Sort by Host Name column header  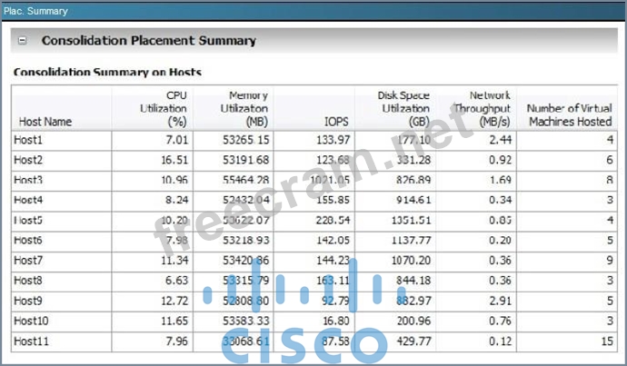click(x=44, y=121)
